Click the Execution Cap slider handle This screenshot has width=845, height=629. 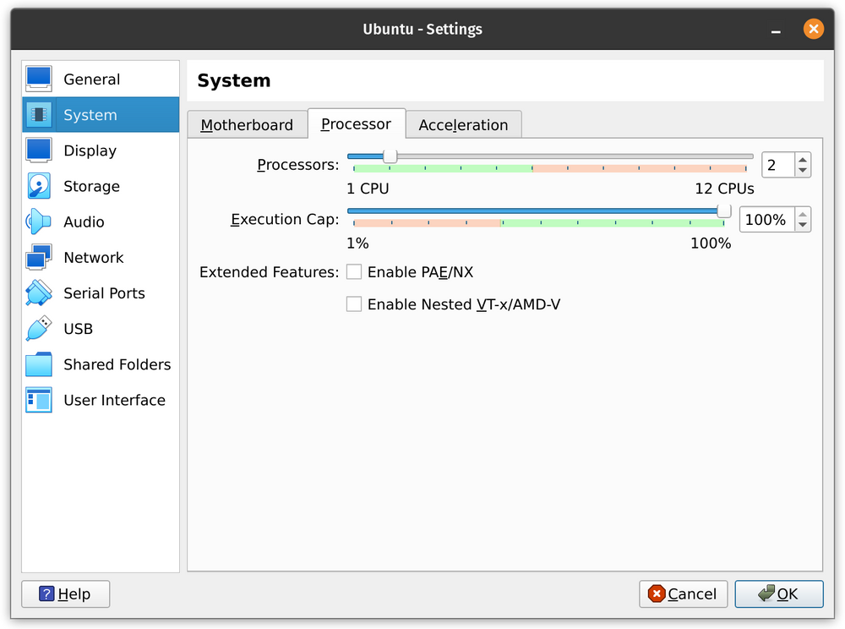tap(722, 211)
